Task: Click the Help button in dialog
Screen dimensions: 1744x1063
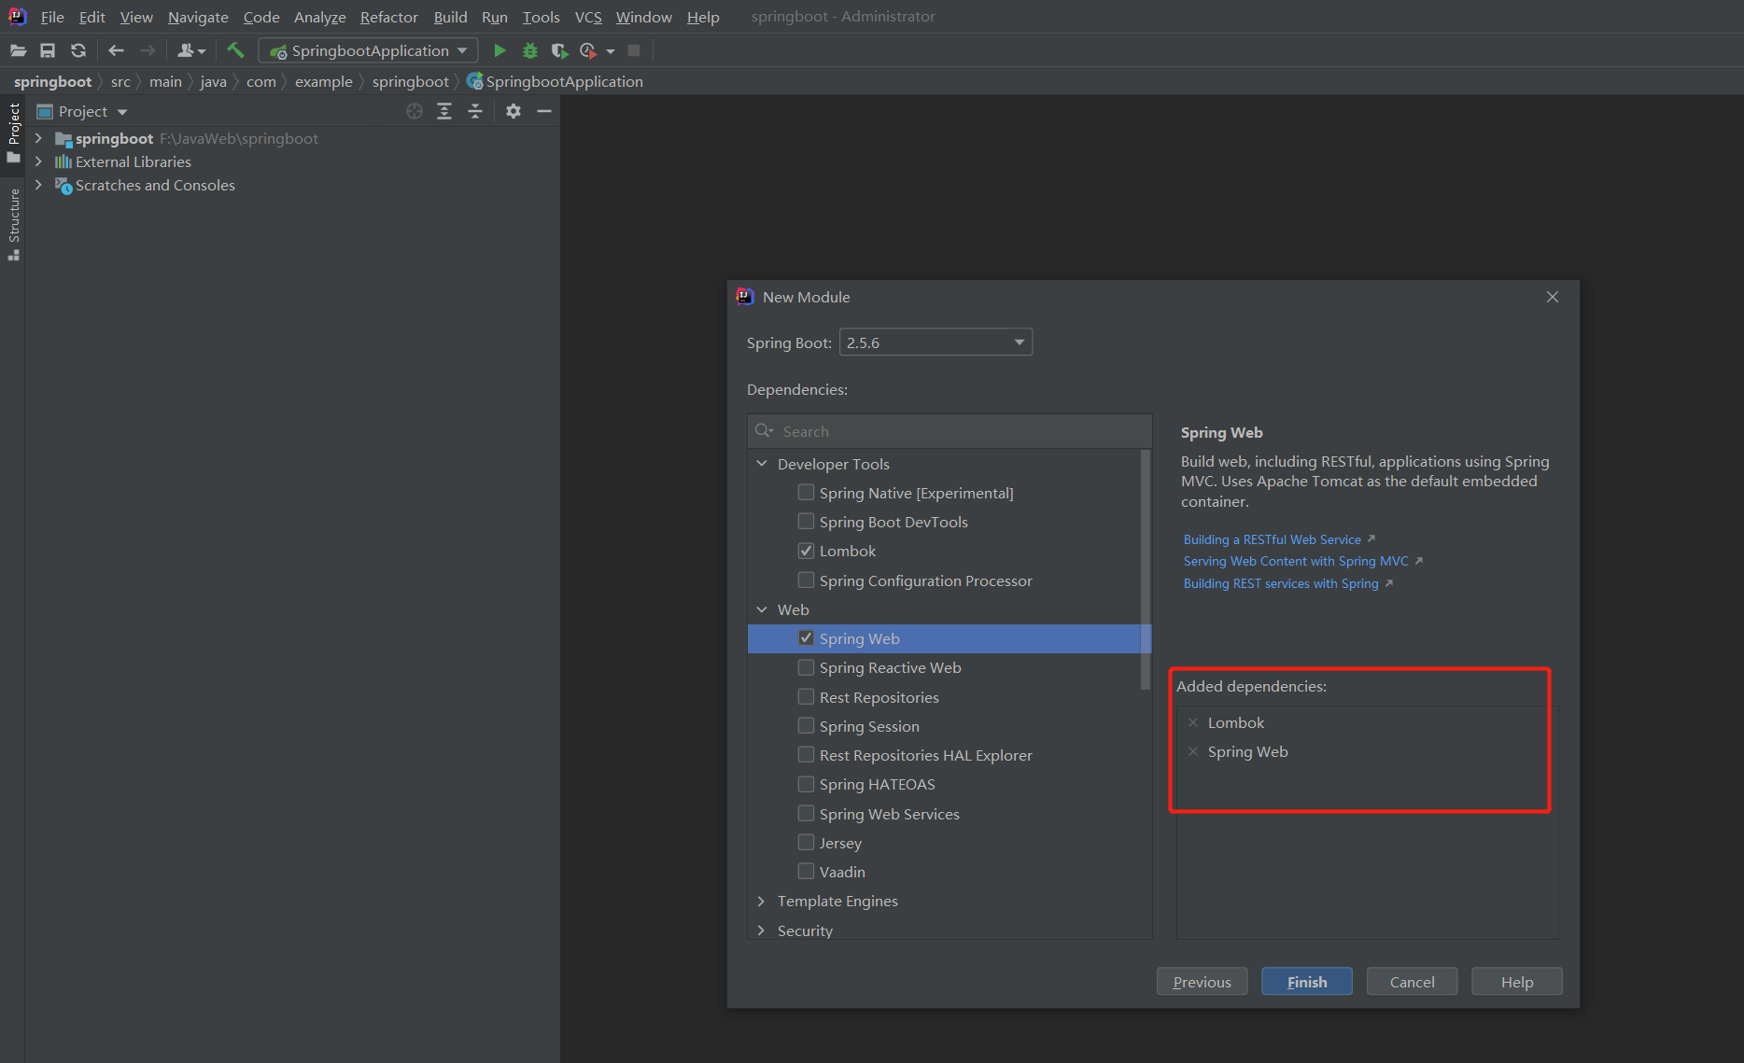Action: click(1517, 982)
